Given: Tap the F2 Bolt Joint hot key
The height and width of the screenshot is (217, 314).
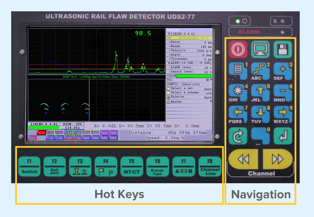Looking at the screenshot, I should tap(54, 166).
